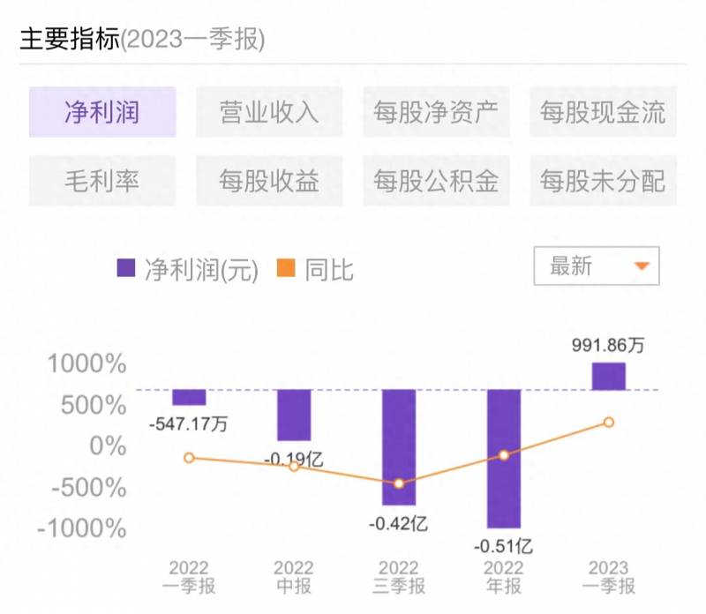Click the 同比 point for 2022 三季报
This screenshot has width=706, height=614.
click(399, 484)
